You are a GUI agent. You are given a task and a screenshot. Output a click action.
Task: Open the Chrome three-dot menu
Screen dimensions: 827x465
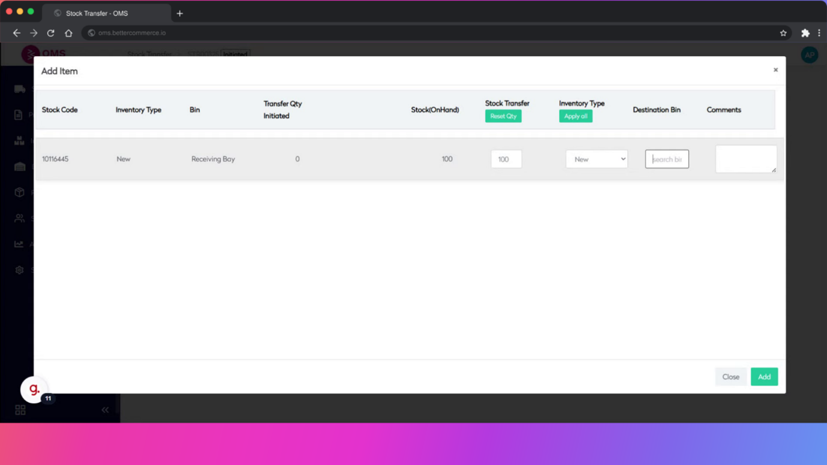tap(819, 33)
